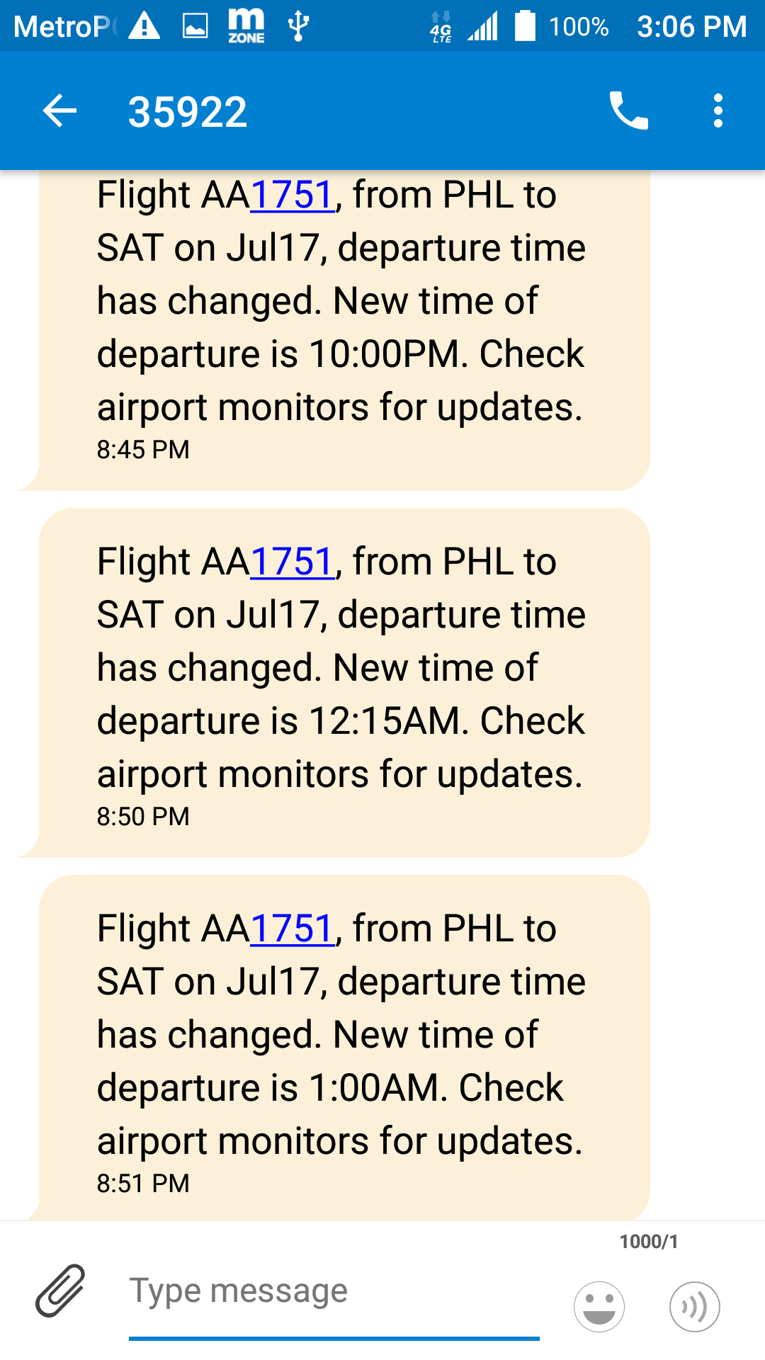Viewport: 765px width, 1360px height.
Task: Tap the voice message send icon
Action: click(694, 1306)
